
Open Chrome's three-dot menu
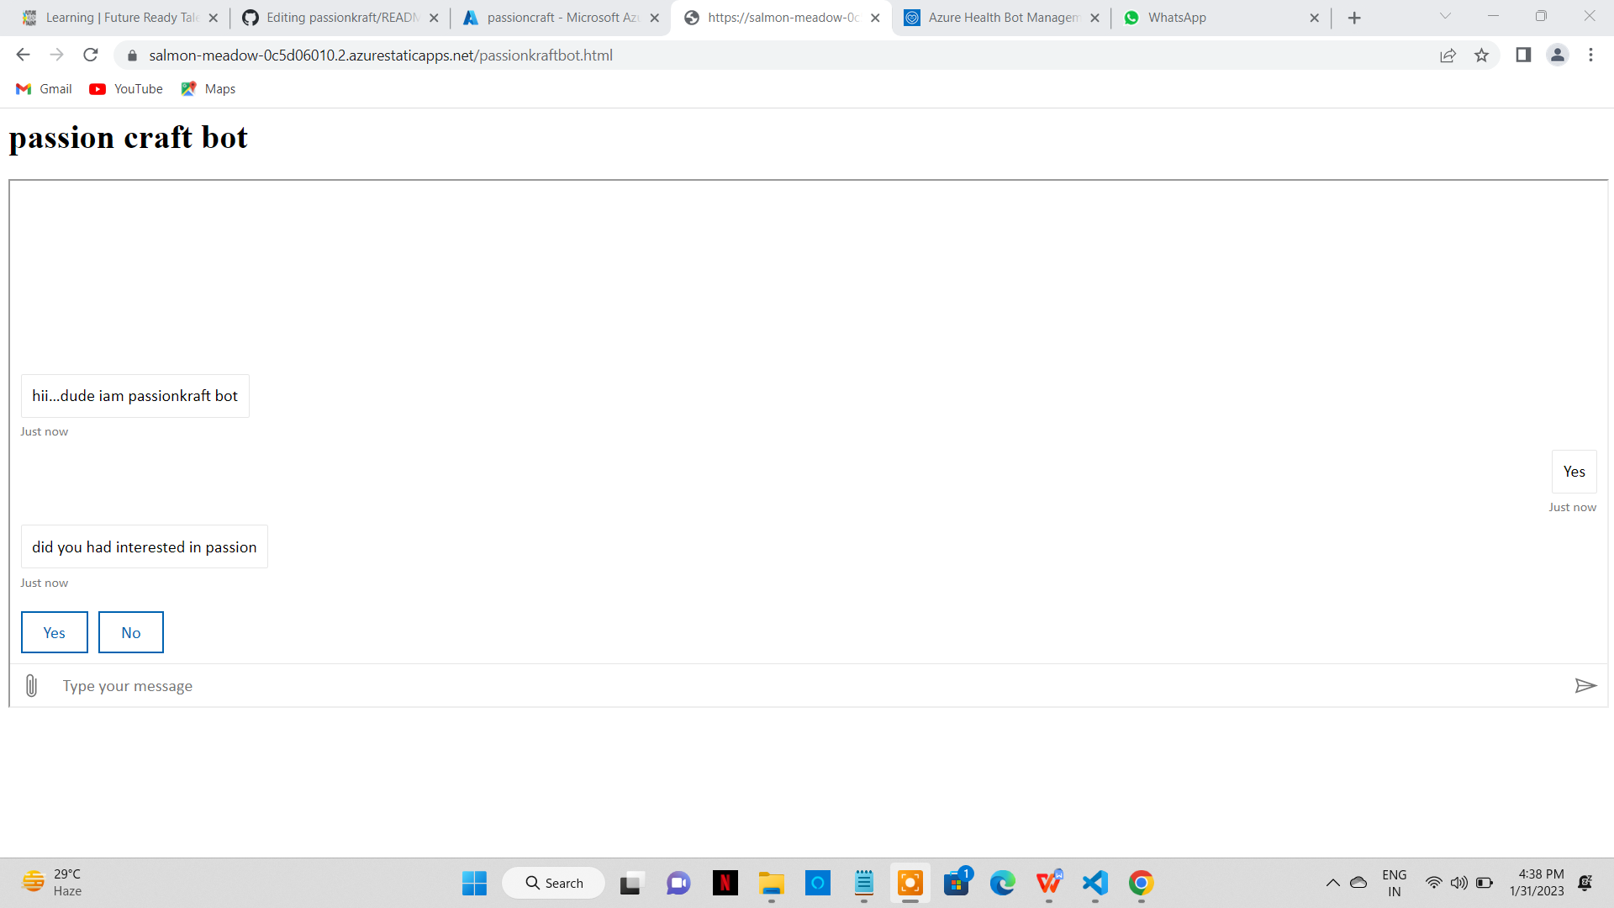coord(1590,55)
